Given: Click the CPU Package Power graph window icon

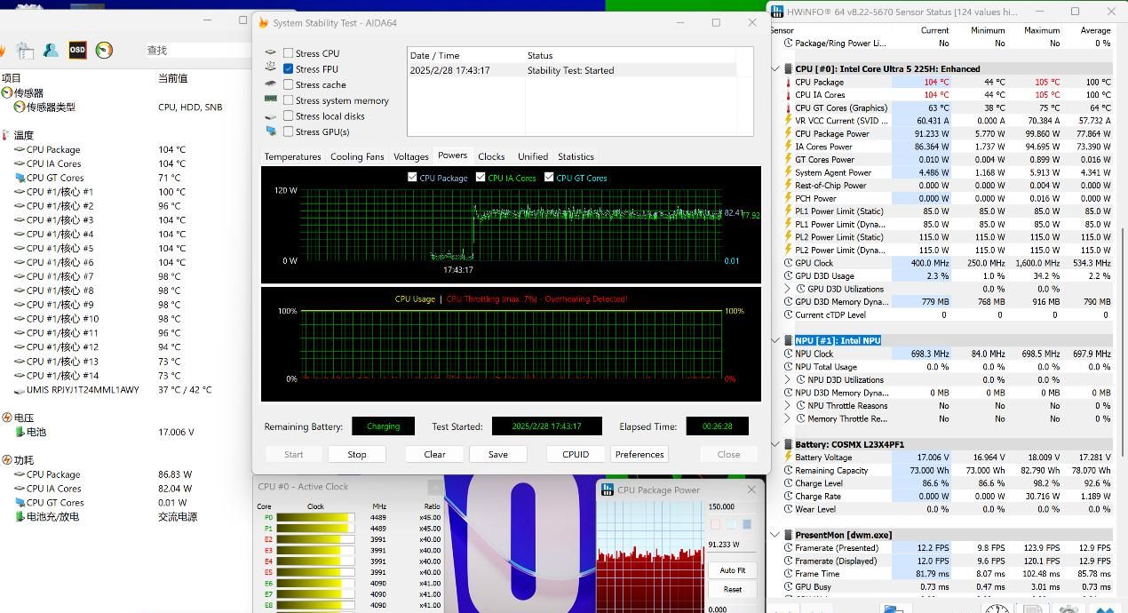Looking at the screenshot, I should 608,490.
